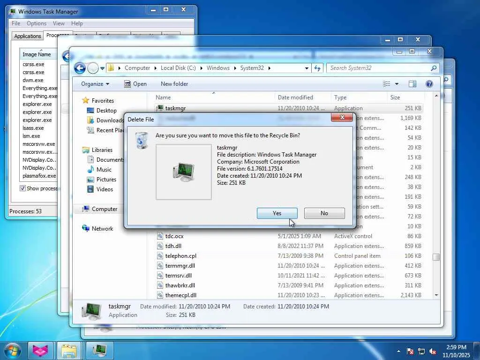Toggle Show processes checkbox in Task Manager
480x360 pixels.
pyautogui.click(x=22, y=188)
